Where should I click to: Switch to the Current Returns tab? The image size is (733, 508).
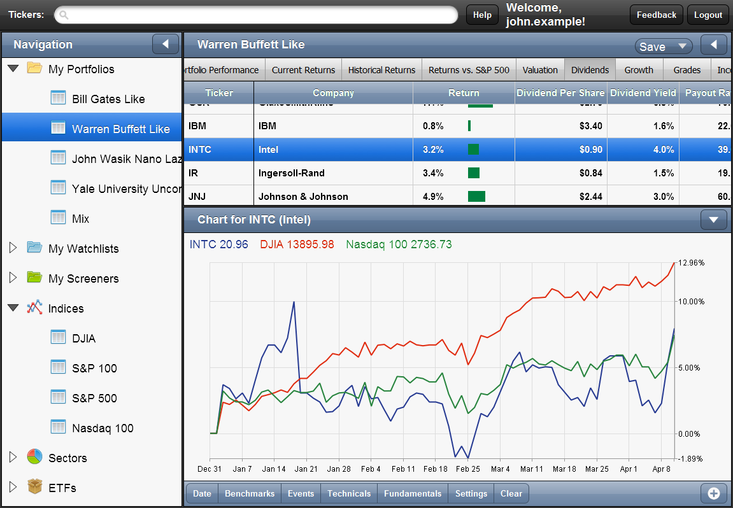303,69
